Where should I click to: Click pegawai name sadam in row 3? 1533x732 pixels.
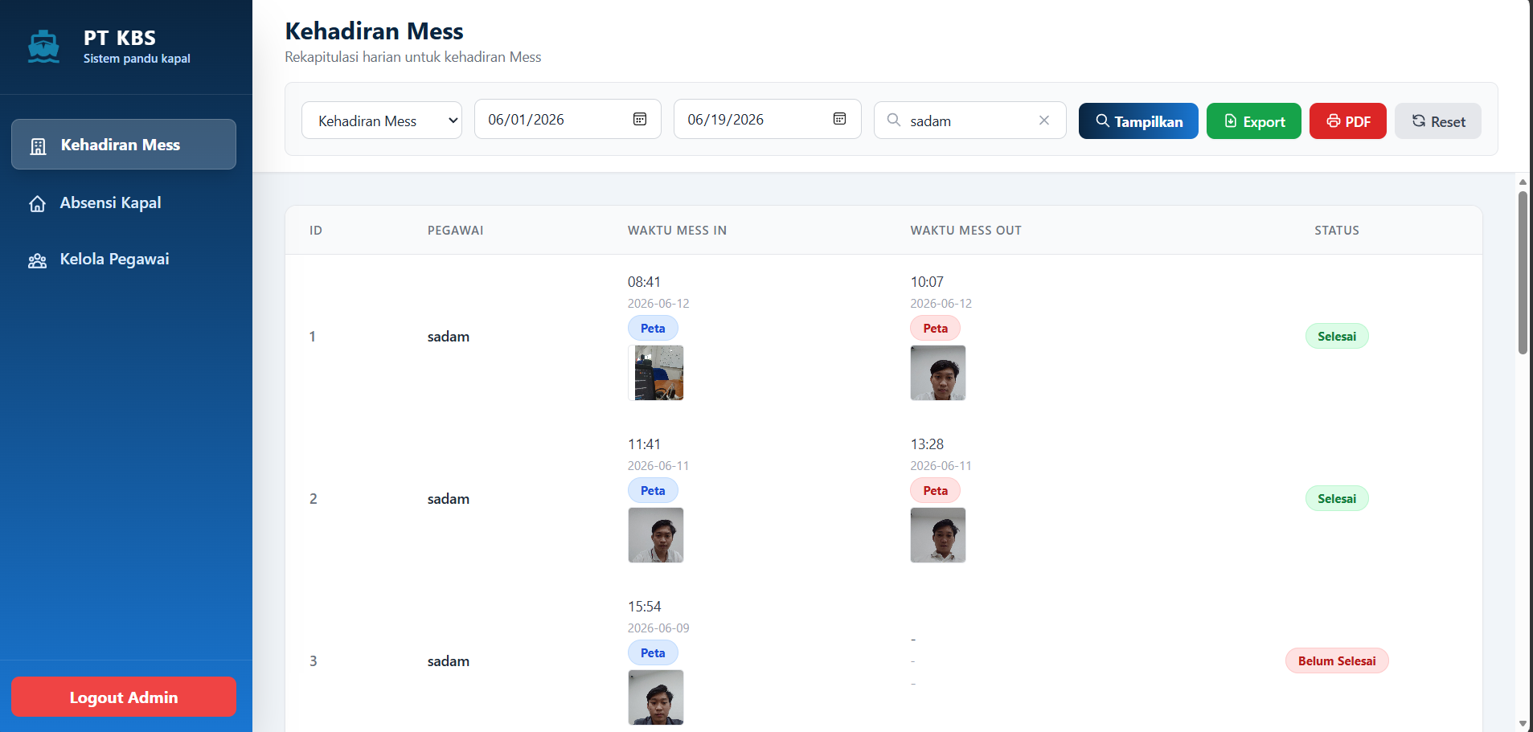[449, 661]
